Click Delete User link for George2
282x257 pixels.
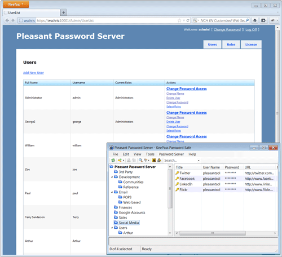tap(173, 122)
